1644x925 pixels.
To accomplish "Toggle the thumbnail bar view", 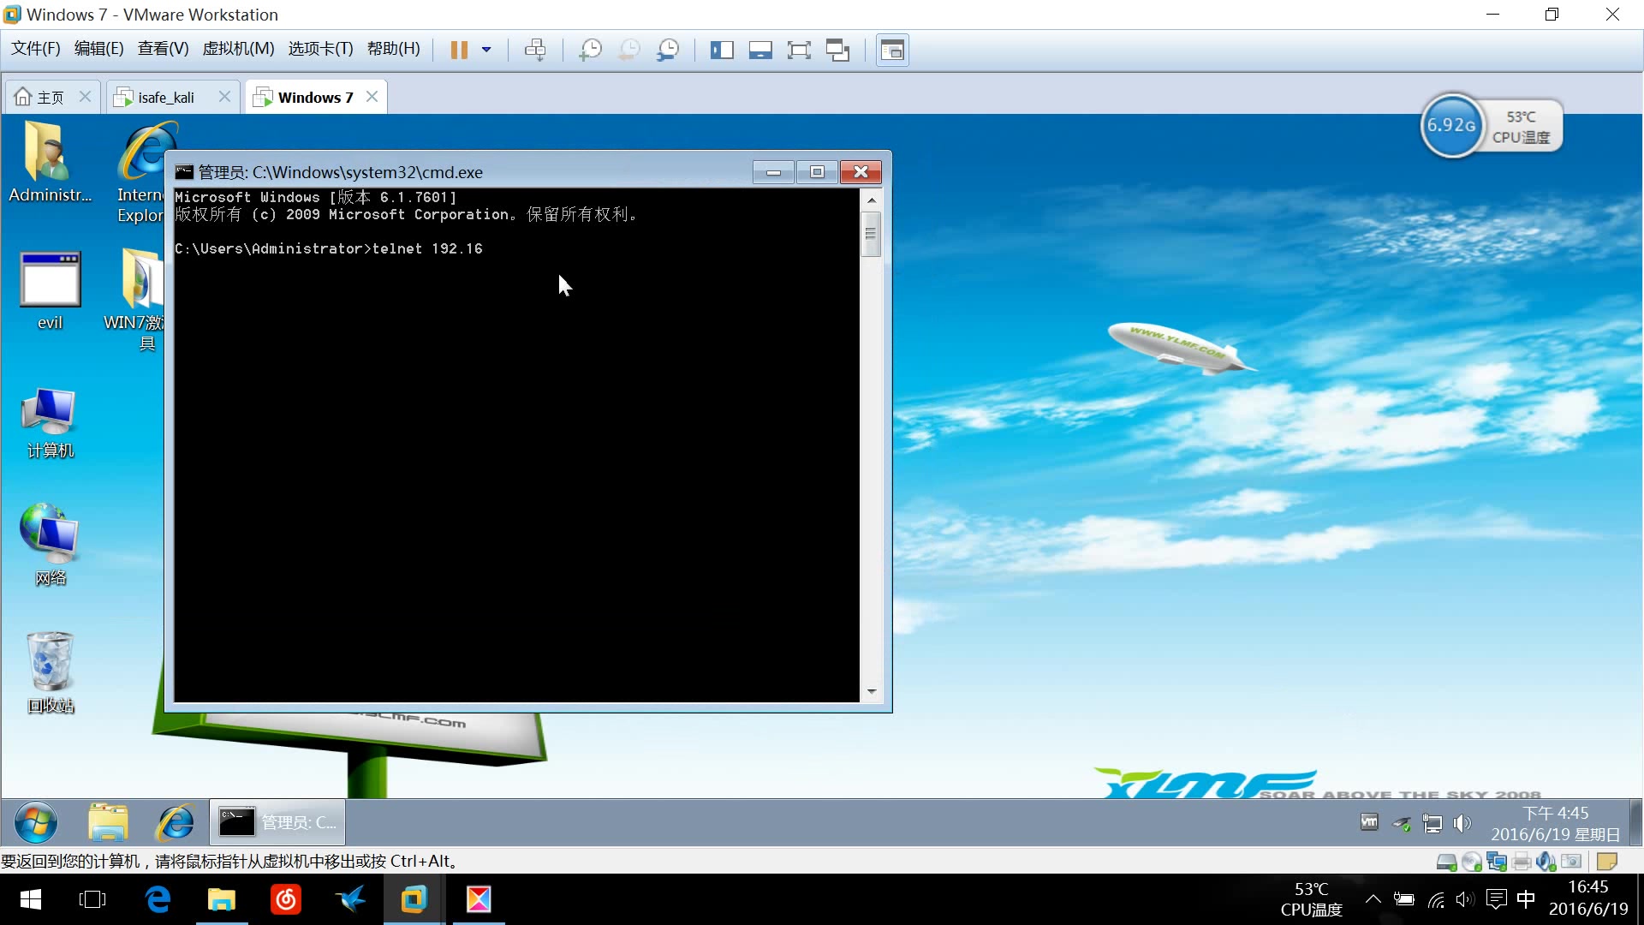I will point(760,50).
